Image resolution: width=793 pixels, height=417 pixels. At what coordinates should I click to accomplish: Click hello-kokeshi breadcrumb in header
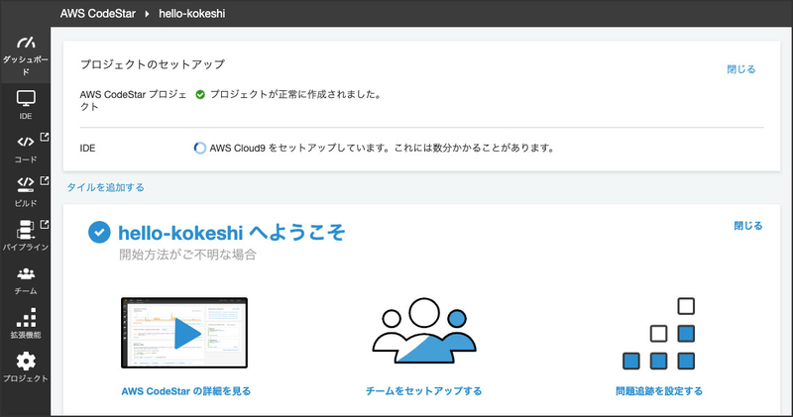click(x=192, y=14)
